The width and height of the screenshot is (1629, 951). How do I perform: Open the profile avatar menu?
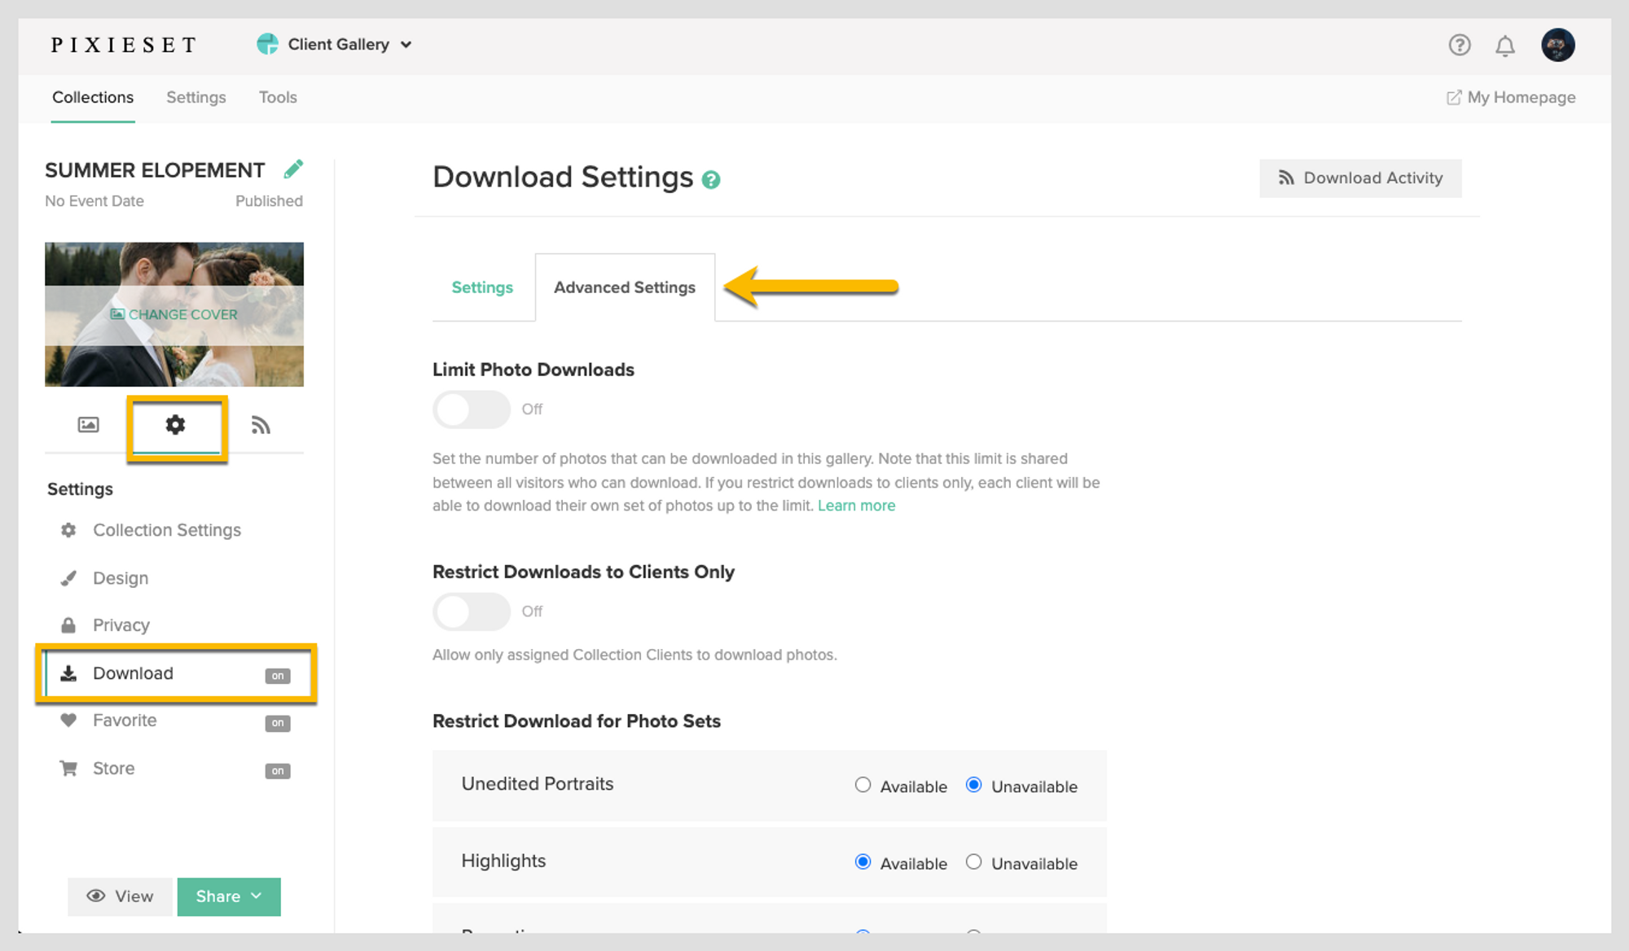click(1558, 45)
